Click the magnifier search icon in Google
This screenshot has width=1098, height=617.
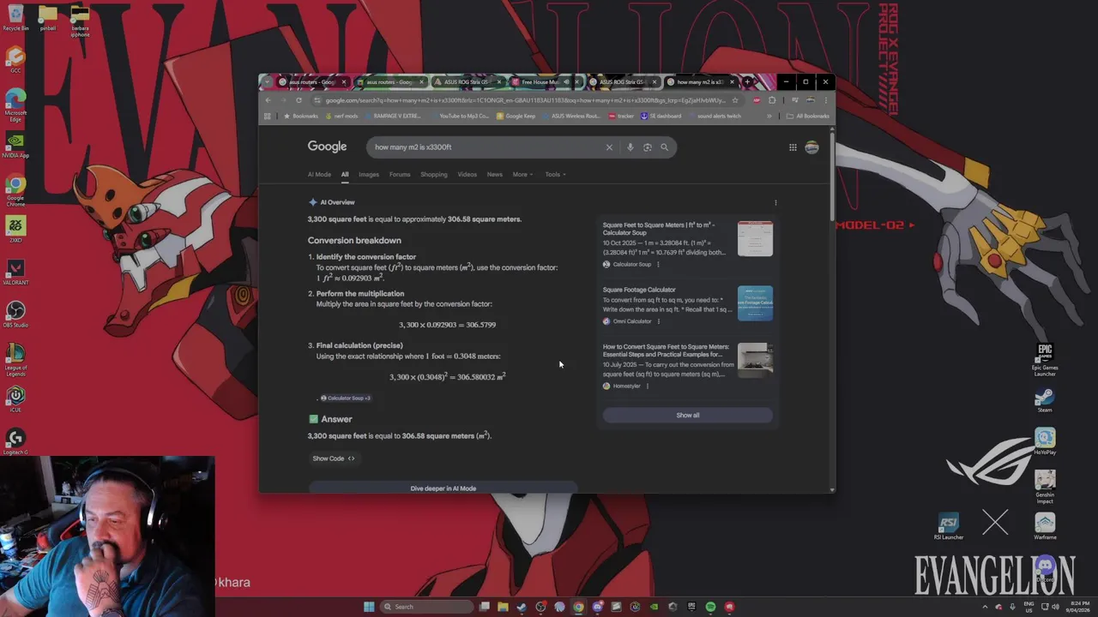[664, 147]
